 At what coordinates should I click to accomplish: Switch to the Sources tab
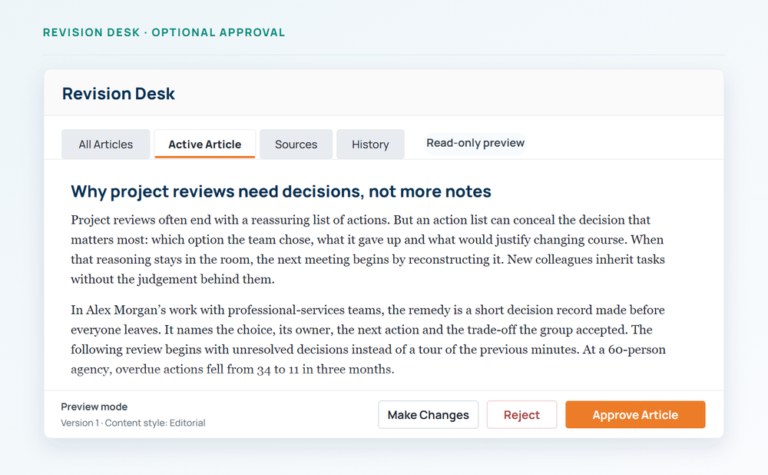tap(296, 144)
